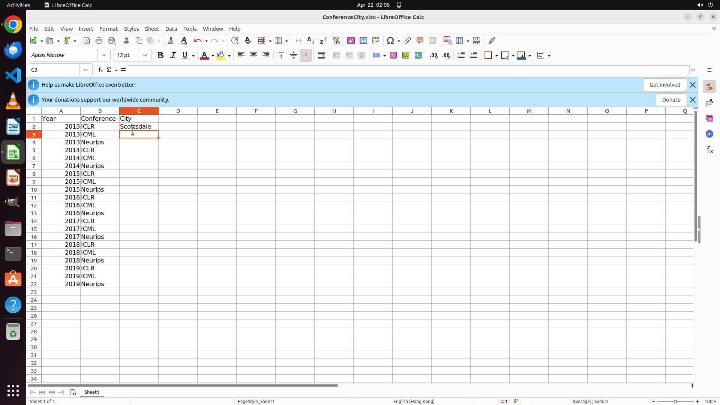Click the Format as Percent icon
The image size is (720, 405).
[x=393, y=55]
